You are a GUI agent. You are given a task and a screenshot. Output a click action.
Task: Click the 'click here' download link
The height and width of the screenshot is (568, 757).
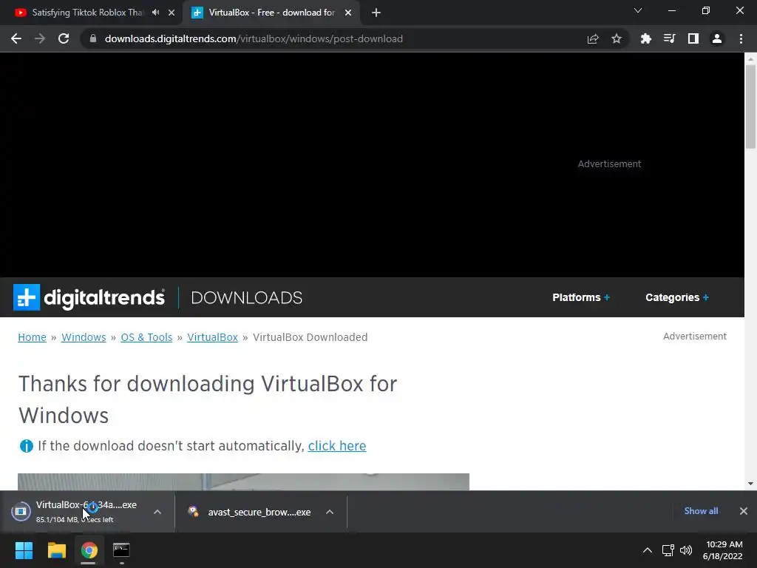tap(337, 446)
